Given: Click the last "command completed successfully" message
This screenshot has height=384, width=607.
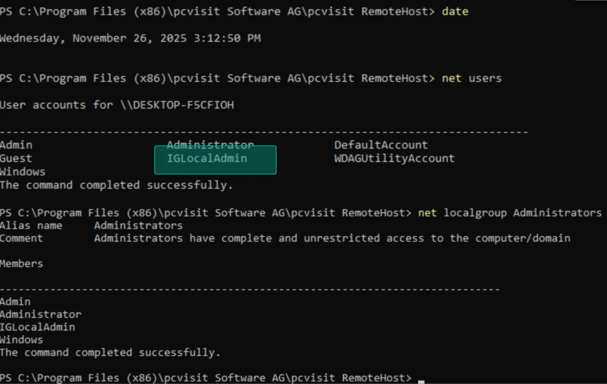Looking at the screenshot, I should [110, 353].
